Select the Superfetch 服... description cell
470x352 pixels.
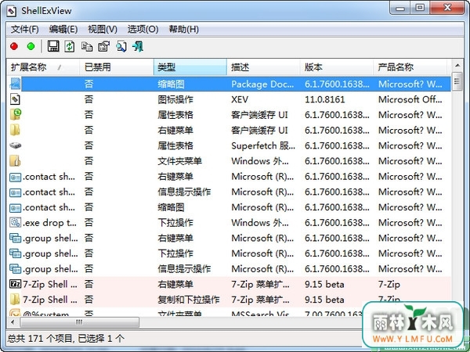(263, 145)
